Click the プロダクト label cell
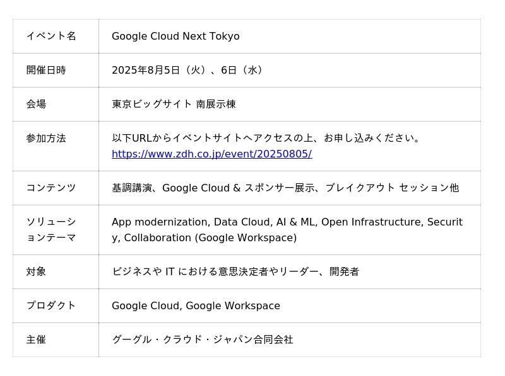This screenshot has height=376, width=505. [56, 305]
